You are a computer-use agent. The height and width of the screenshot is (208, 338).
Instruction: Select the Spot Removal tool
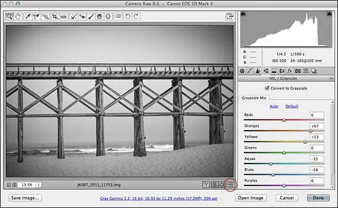click(x=73, y=16)
